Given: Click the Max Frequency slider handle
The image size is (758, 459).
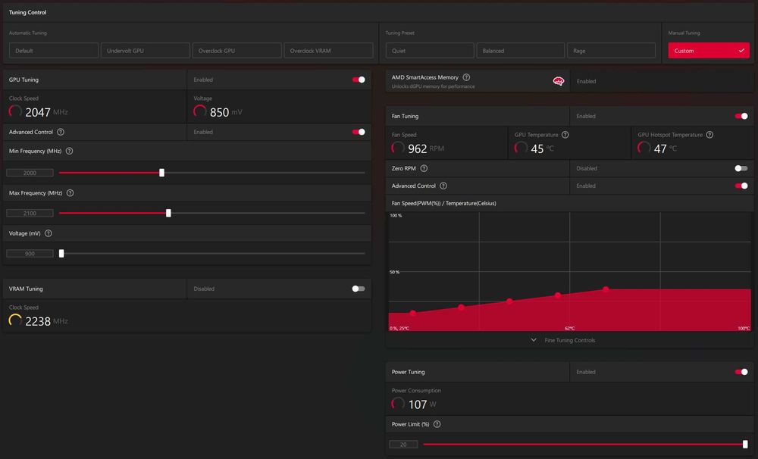Looking at the screenshot, I should tap(168, 213).
